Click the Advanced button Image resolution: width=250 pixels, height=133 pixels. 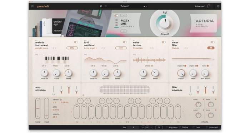tap(200, 6)
